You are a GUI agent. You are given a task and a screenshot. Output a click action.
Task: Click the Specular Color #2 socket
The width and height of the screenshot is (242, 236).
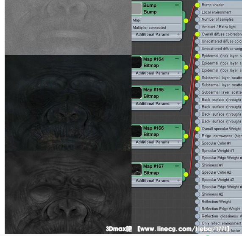197,172
